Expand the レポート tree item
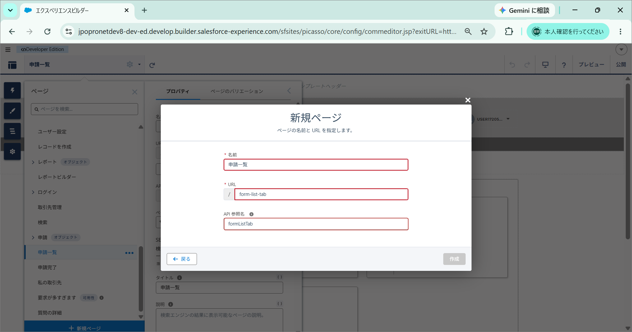The image size is (632, 332). point(33,162)
